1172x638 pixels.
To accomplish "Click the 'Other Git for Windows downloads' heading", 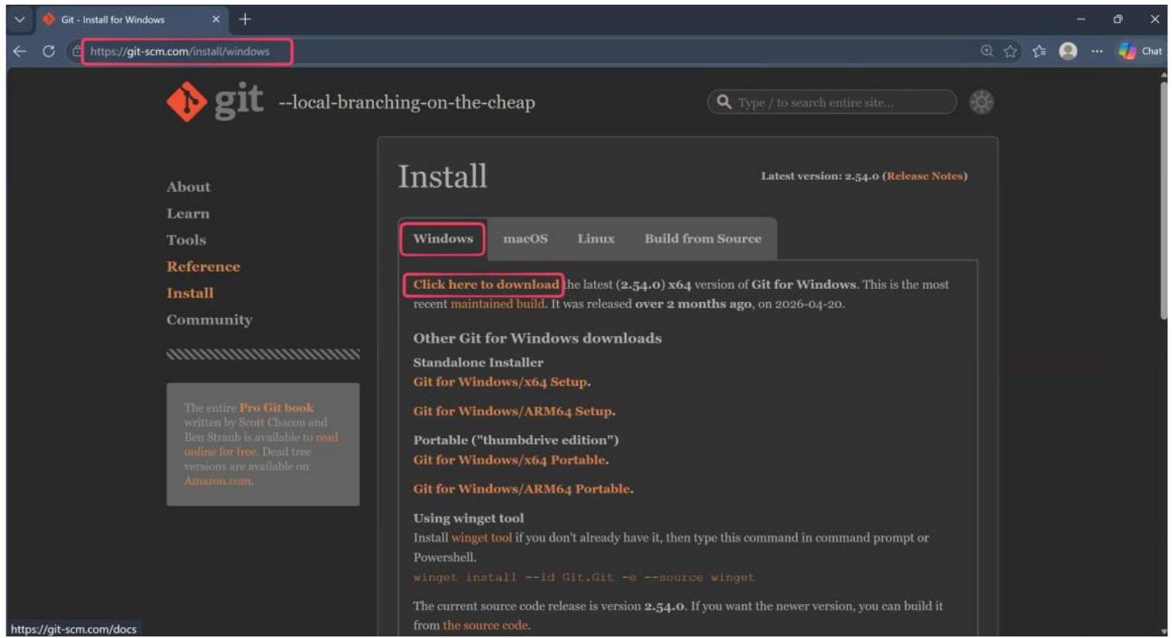I will click(x=537, y=338).
